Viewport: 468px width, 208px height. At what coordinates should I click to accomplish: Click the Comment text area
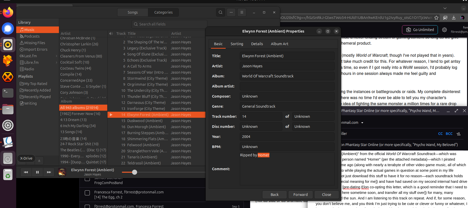(x=287, y=169)
